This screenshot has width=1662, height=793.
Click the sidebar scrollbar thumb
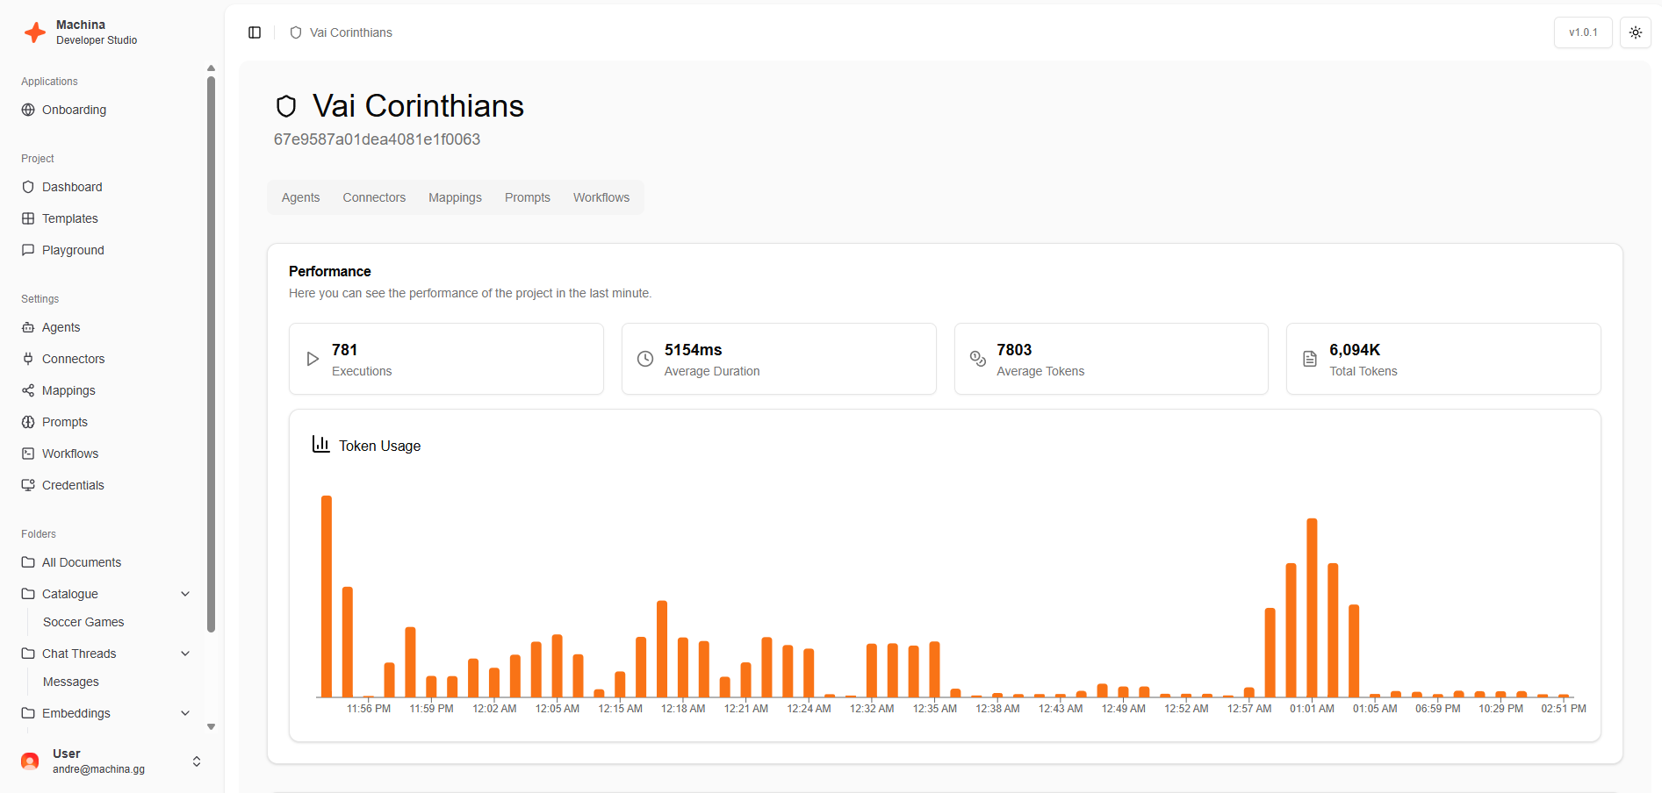click(x=211, y=354)
